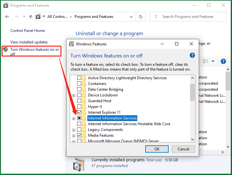Viewport: 232px width, 175px height.
Task: Click feature list scroll-down arrow
Action: [x=192, y=140]
